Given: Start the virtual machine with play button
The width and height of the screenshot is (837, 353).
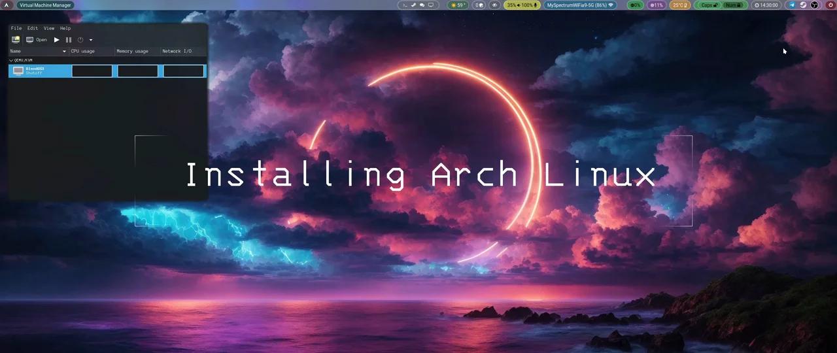Looking at the screenshot, I should coord(56,40).
